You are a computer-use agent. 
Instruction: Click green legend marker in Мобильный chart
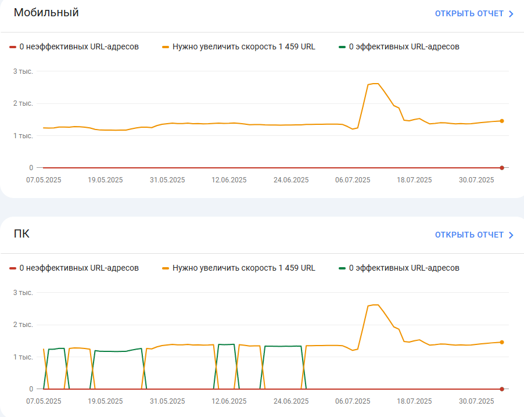[x=342, y=47]
